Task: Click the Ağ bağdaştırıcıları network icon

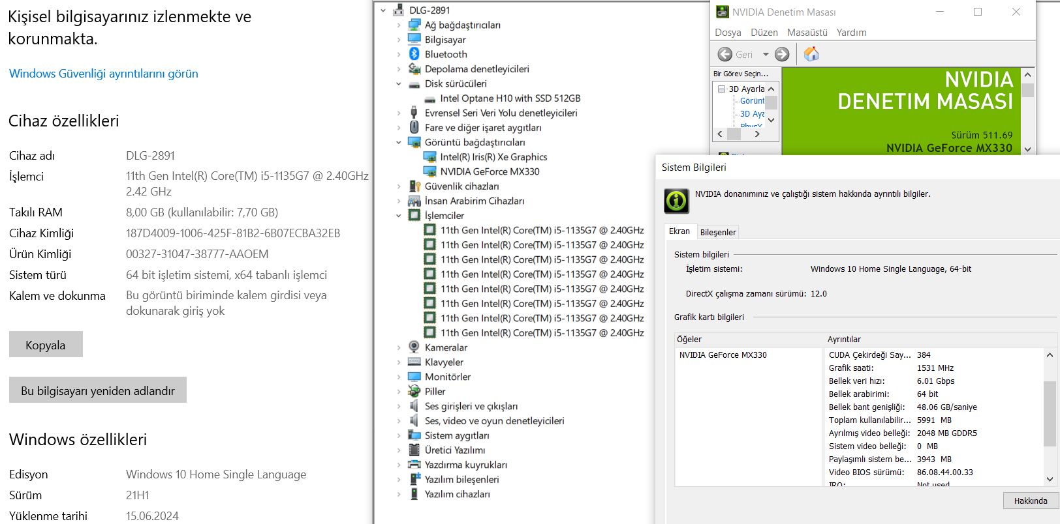Action: (x=414, y=25)
